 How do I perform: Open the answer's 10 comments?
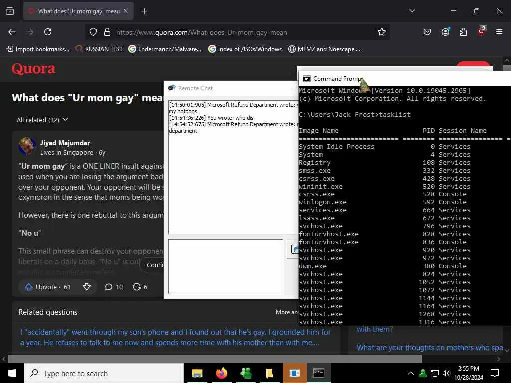pyautogui.click(x=114, y=287)
